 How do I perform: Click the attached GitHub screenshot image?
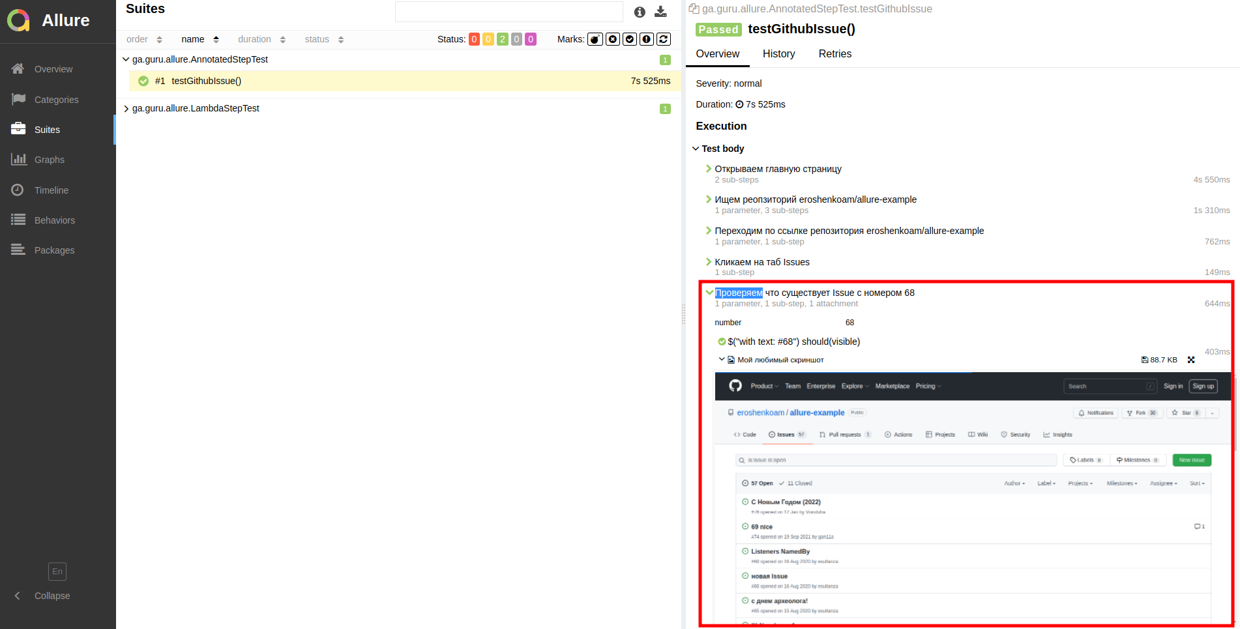tap(973, 499)
